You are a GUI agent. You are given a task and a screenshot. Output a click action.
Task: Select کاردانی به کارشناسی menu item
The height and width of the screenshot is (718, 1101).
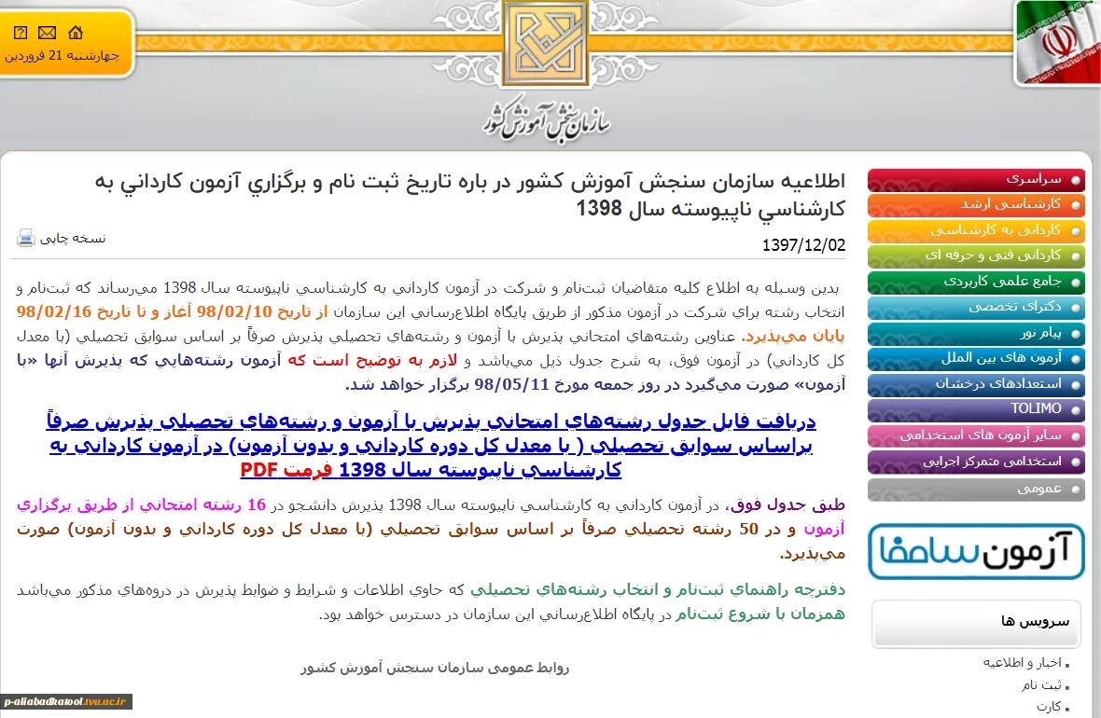[976, 231]
